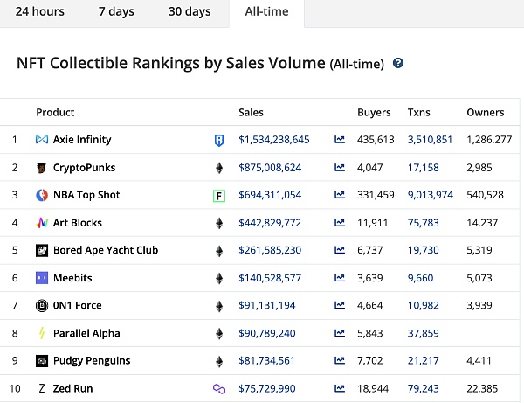The width and height of the screenshot is (524, 403).
Task: Click the Axie Infinity logo icon
Action: coord(42,140)
